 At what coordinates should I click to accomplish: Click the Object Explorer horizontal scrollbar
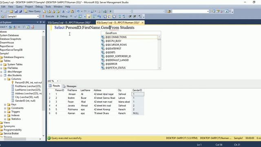pos(21,139)
